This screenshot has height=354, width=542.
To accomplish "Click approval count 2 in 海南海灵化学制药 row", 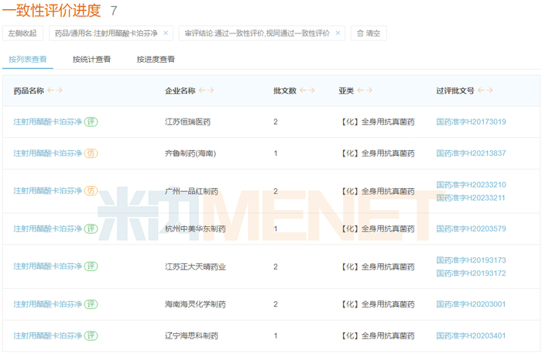I will pyautogui.click(x=276, y=304).
